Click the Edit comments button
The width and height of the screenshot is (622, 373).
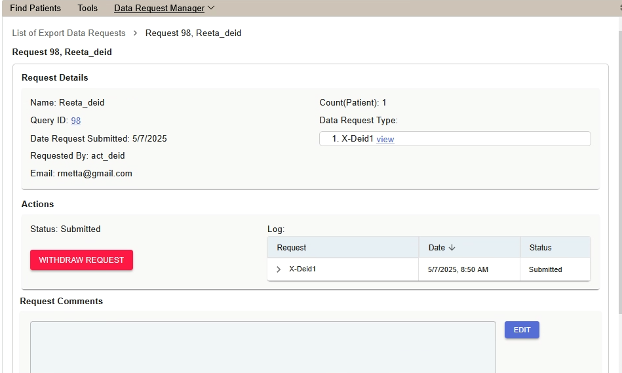[x=522, y=330]
